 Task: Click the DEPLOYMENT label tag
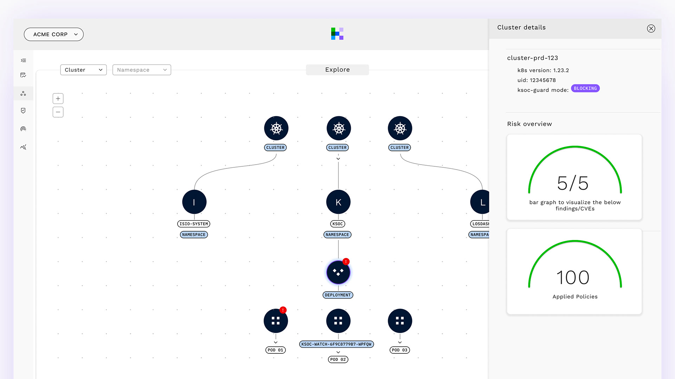[x=338, y=295]
